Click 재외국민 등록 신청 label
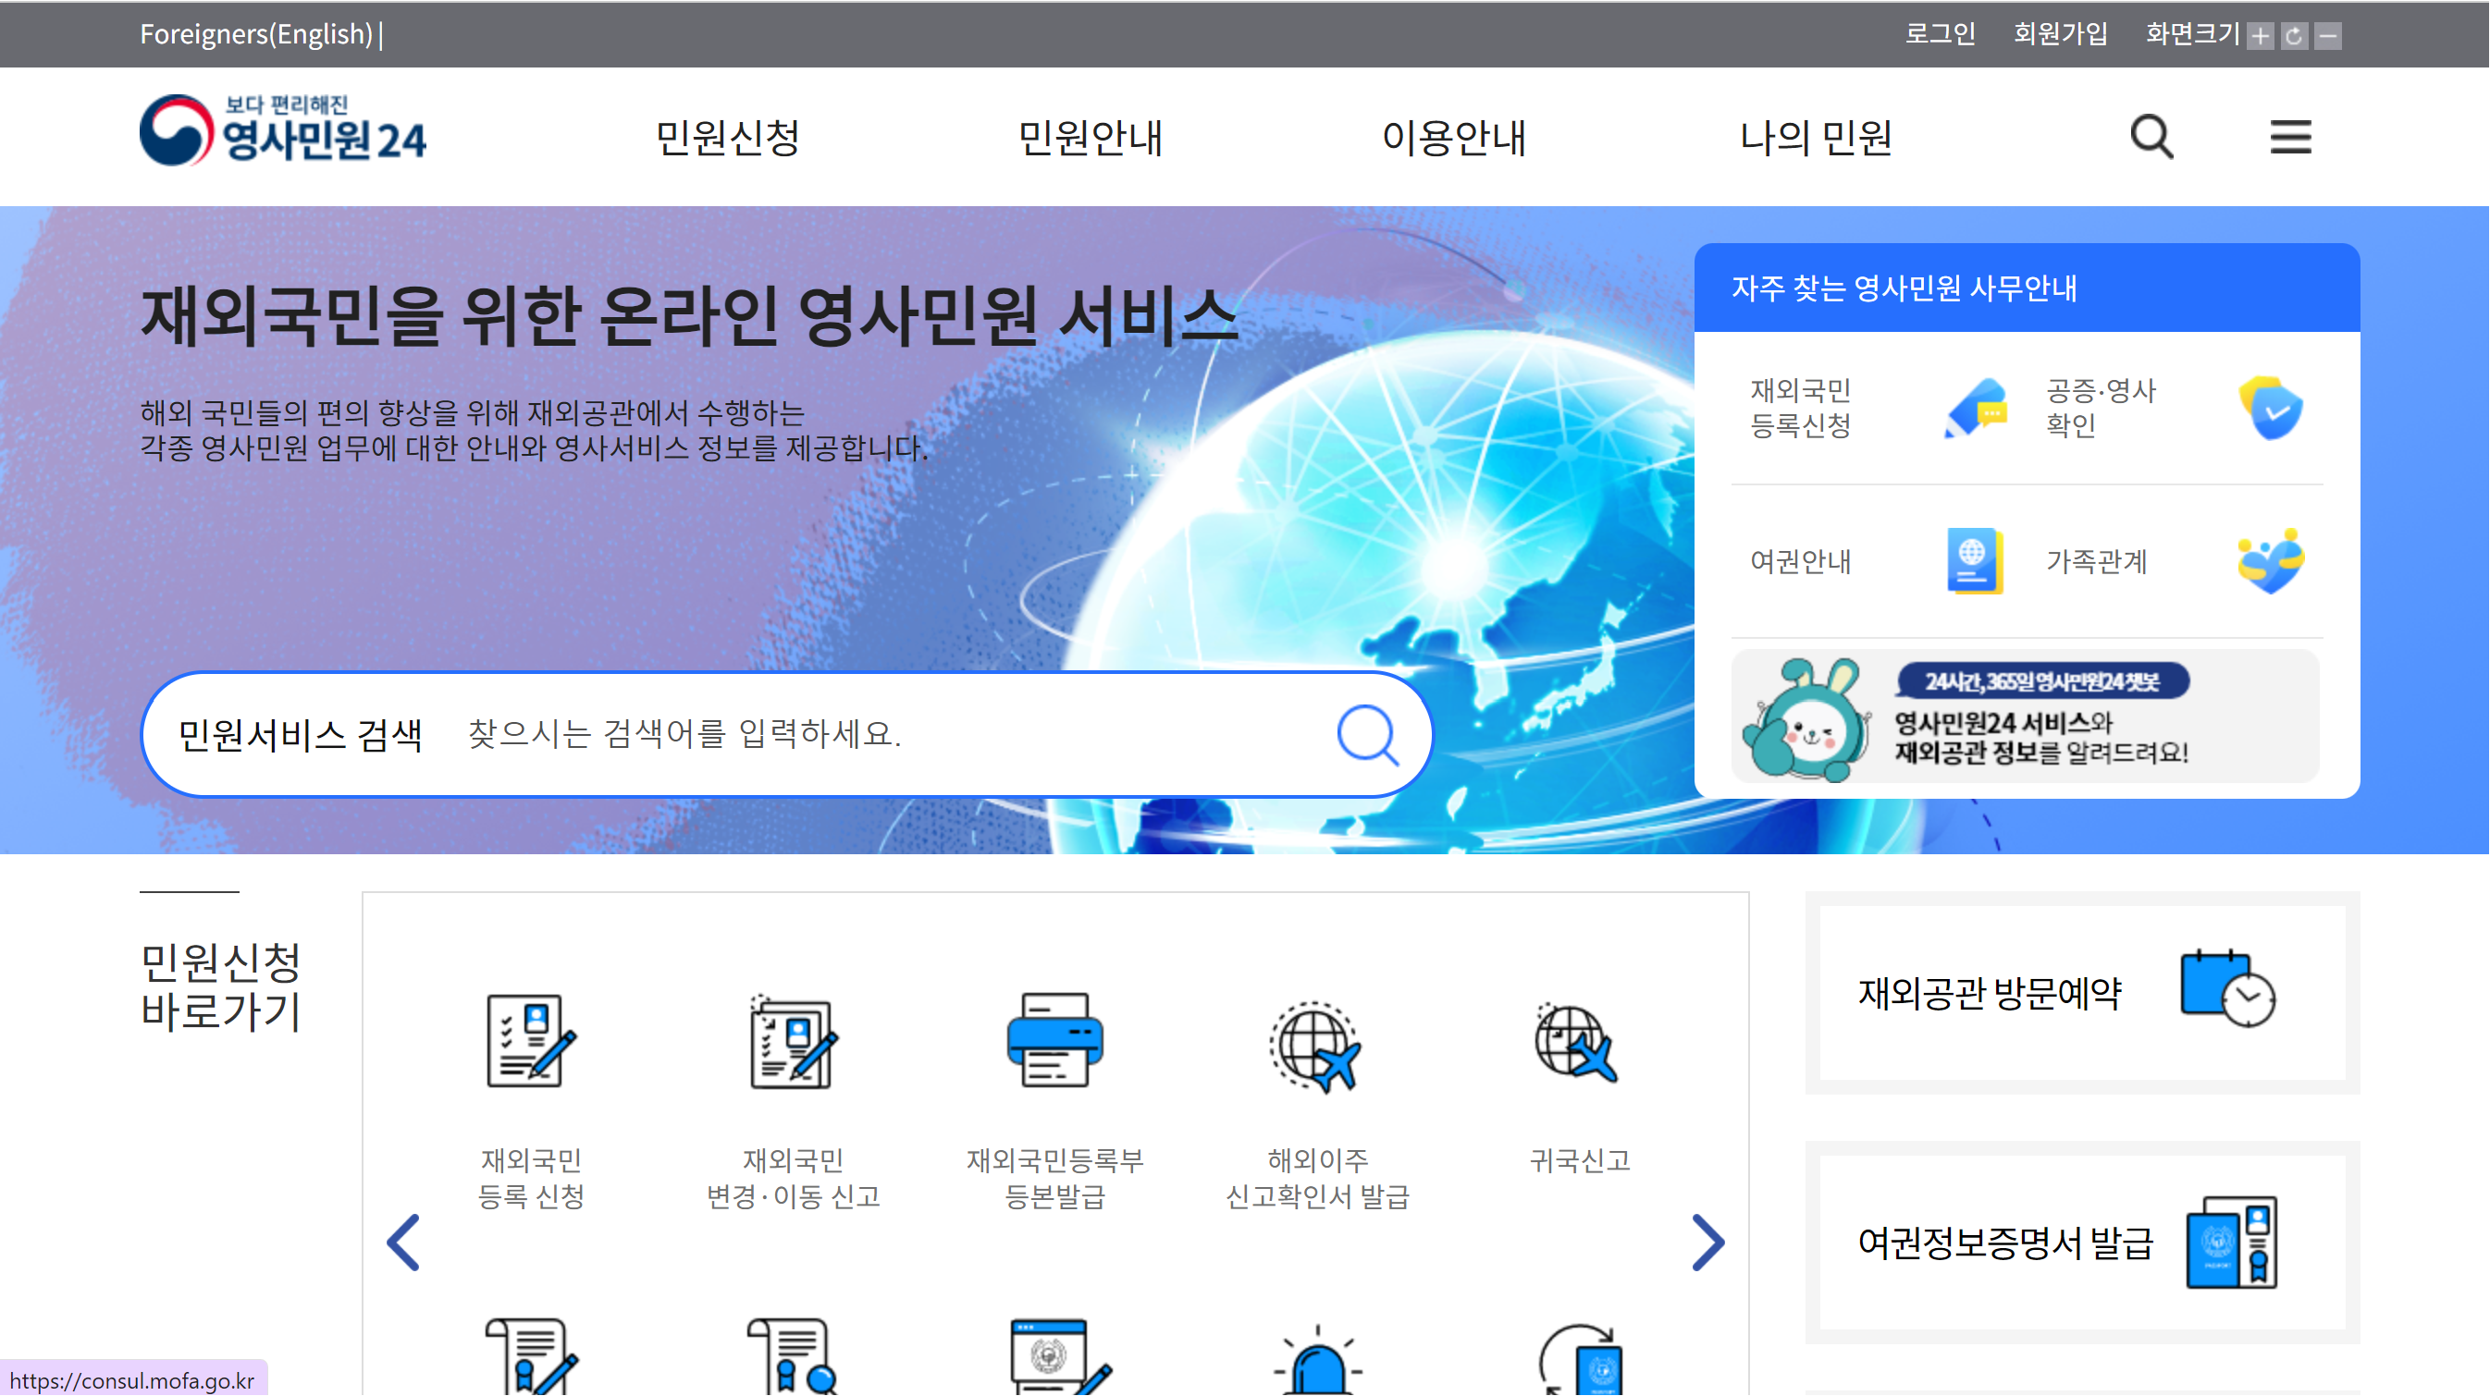The height and width of the screenshot is (1396, 2490). point(531,1179)
